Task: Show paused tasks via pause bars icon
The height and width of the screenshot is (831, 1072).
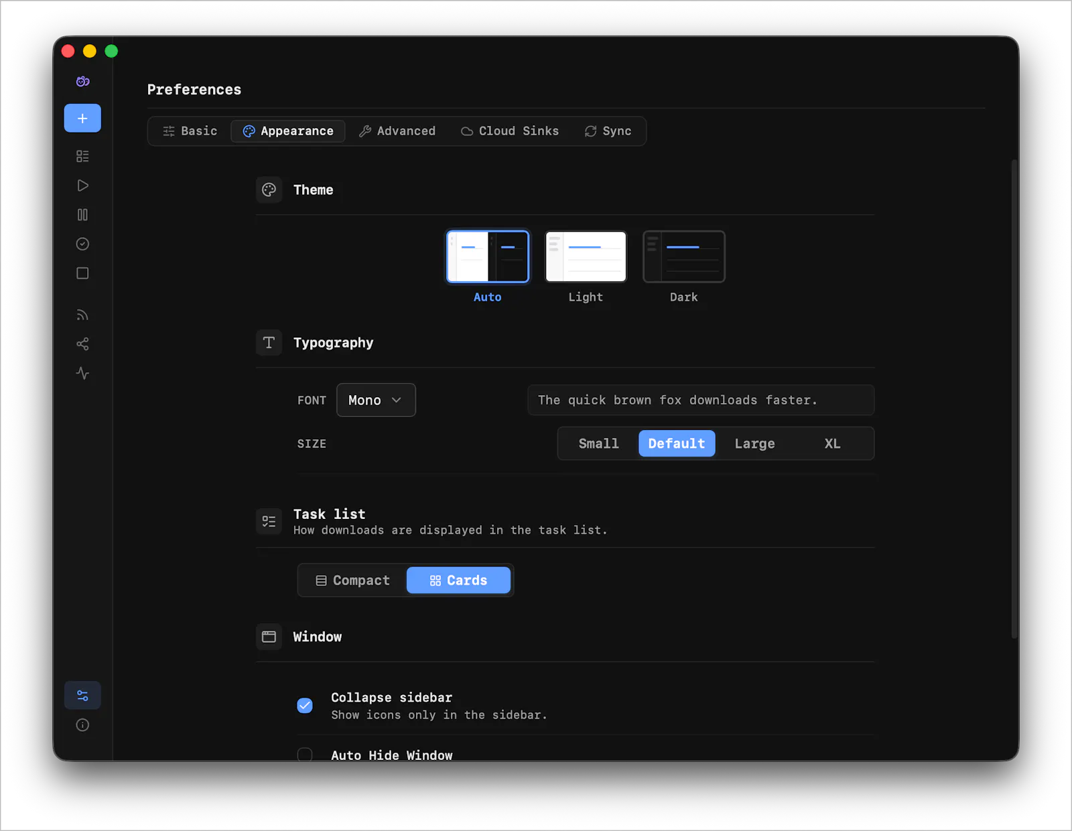Action: (82, 215)
